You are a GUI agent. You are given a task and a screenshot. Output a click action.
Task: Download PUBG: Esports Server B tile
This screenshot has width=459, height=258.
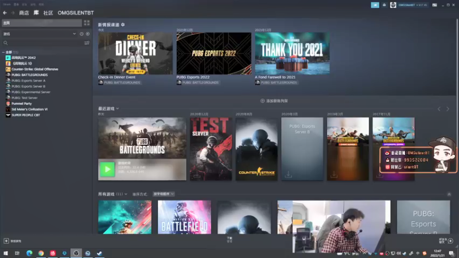click(288, 175)
